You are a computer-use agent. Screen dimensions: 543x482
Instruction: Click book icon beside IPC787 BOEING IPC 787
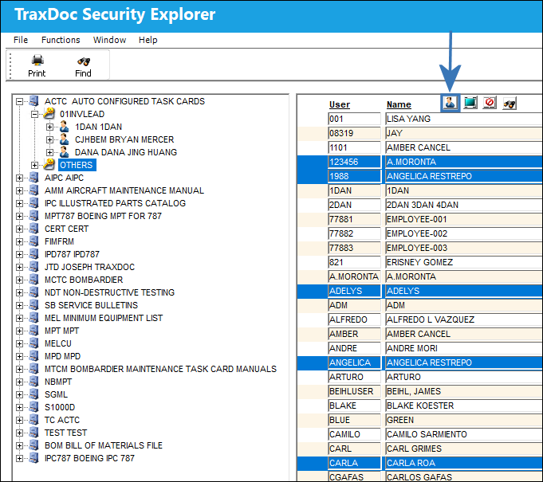pyautogui.click(x=33, y=458)
